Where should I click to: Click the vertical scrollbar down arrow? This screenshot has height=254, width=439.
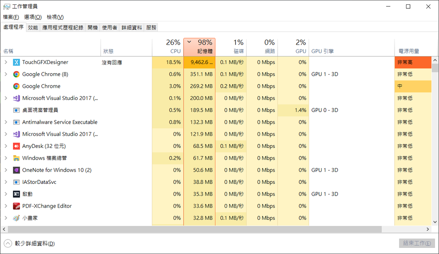[x=435, y=222]
